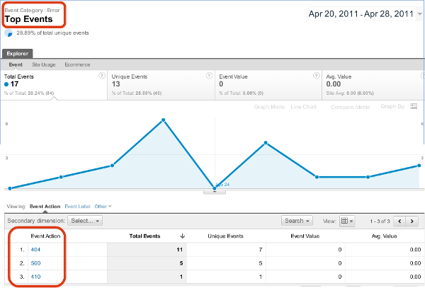Open the Search dropdown
The height and width of the screenshot is (288, 425).
[x=297, y=221]
